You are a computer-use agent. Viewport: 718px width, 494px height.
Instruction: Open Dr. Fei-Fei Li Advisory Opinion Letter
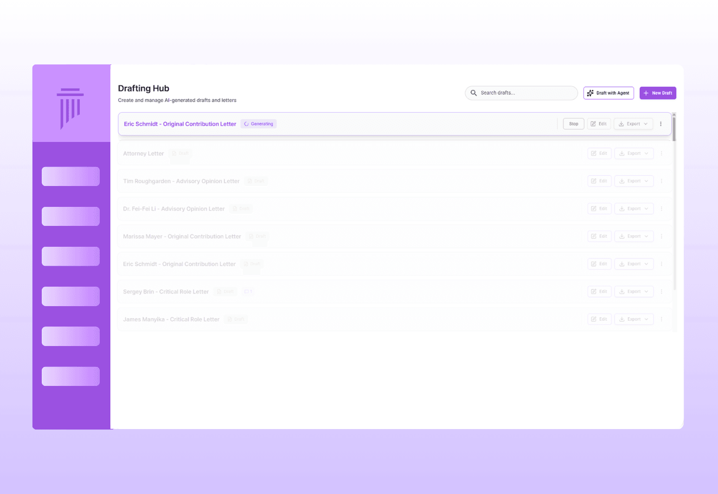[174, 209]
